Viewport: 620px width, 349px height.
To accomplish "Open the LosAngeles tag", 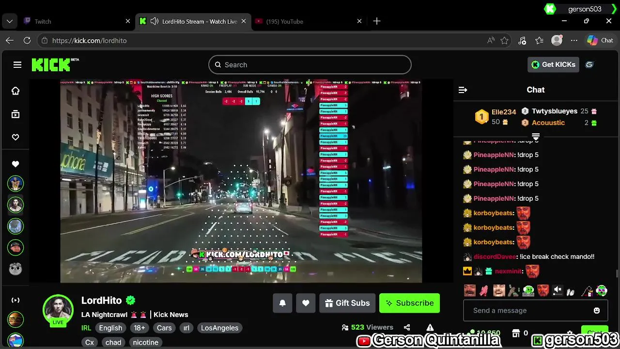I will click(x=219, y=328).
